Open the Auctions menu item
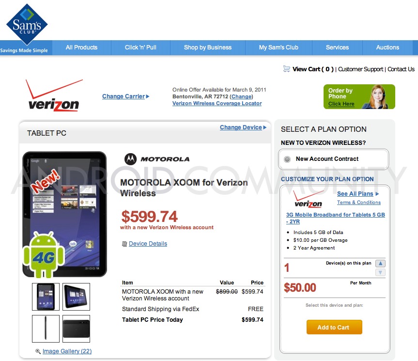 point(387,47)
